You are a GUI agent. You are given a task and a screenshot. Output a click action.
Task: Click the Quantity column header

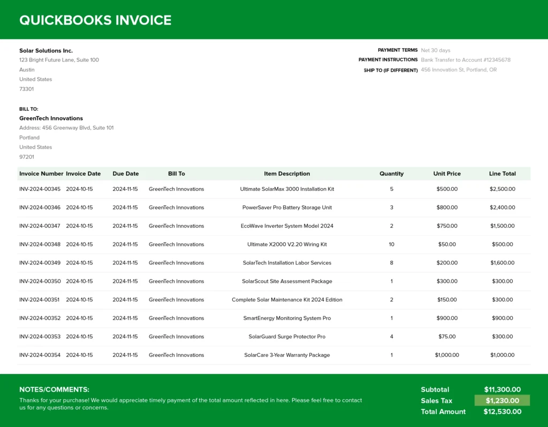coord(391,174)
